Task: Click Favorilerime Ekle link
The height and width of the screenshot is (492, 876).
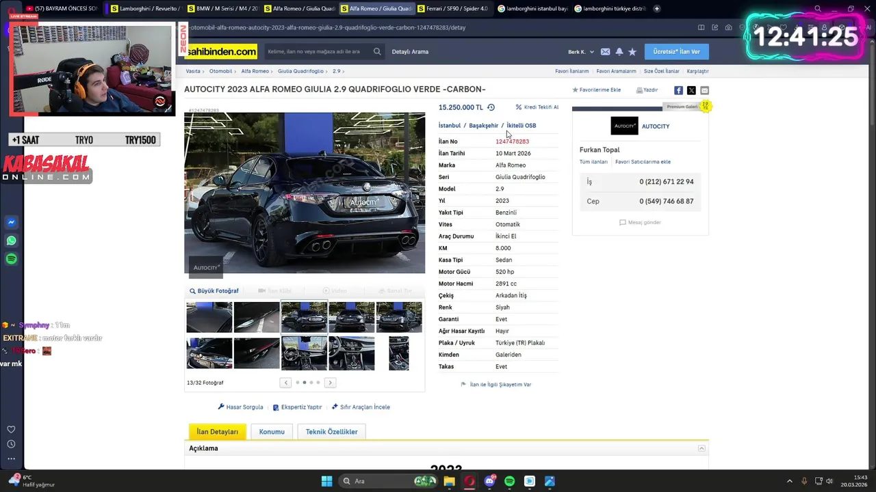Action: coord(597,90)
